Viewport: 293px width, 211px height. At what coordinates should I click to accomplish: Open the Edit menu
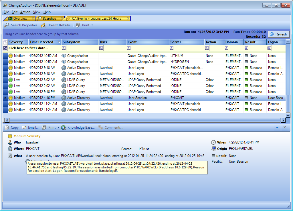pos(15,12)
